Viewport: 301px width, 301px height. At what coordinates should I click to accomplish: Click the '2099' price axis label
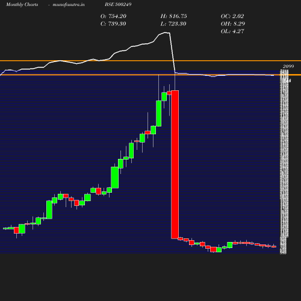(288, 66)
